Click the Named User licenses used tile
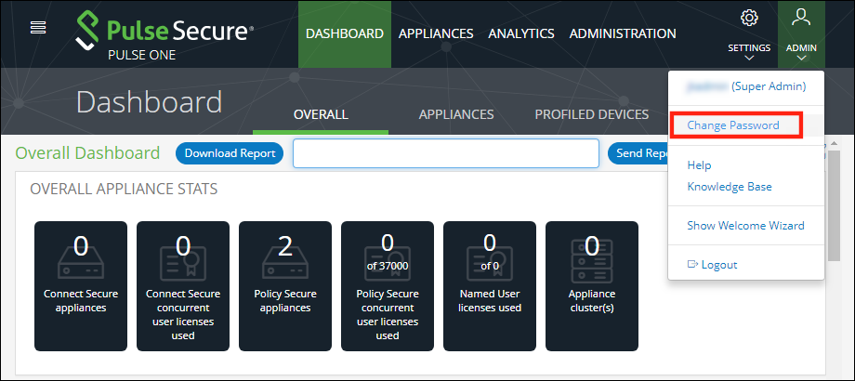Screen dimensions: 855x381 (490, 286)
